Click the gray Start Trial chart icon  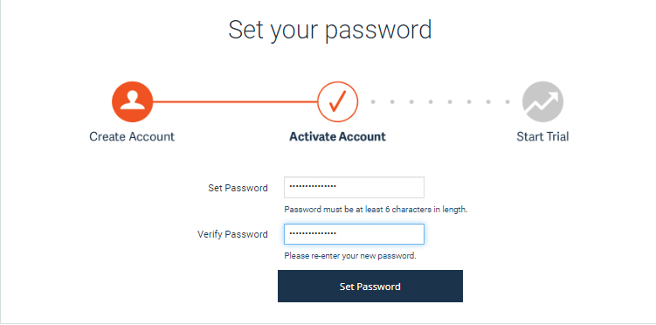tap(542, 101)
